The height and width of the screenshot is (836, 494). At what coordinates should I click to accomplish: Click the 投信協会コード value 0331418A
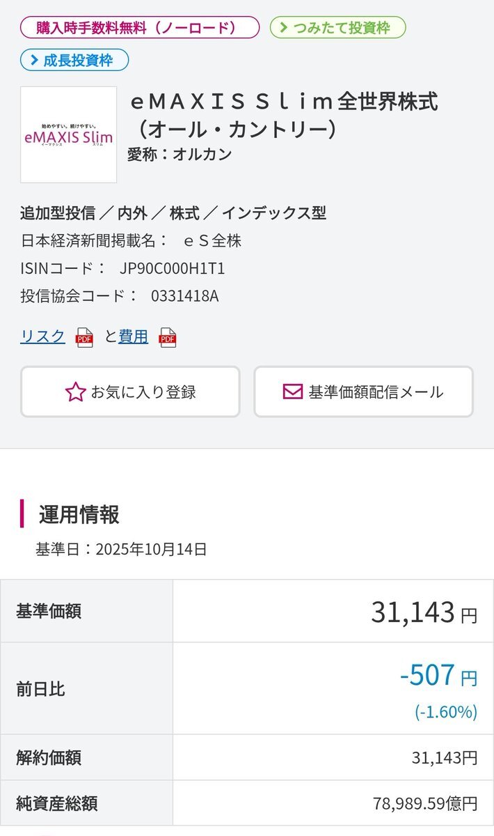coord(184,296)
